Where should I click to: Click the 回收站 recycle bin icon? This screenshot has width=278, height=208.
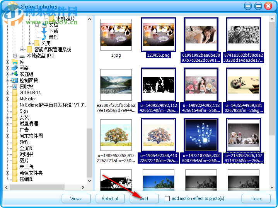tap(15, 86)
